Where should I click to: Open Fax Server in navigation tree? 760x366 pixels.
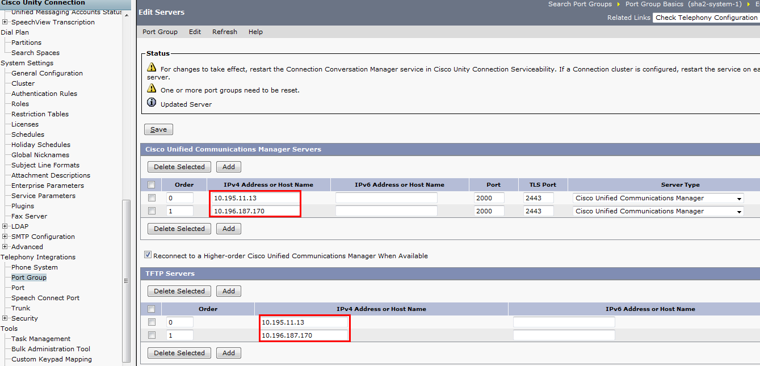click(29, 216)
